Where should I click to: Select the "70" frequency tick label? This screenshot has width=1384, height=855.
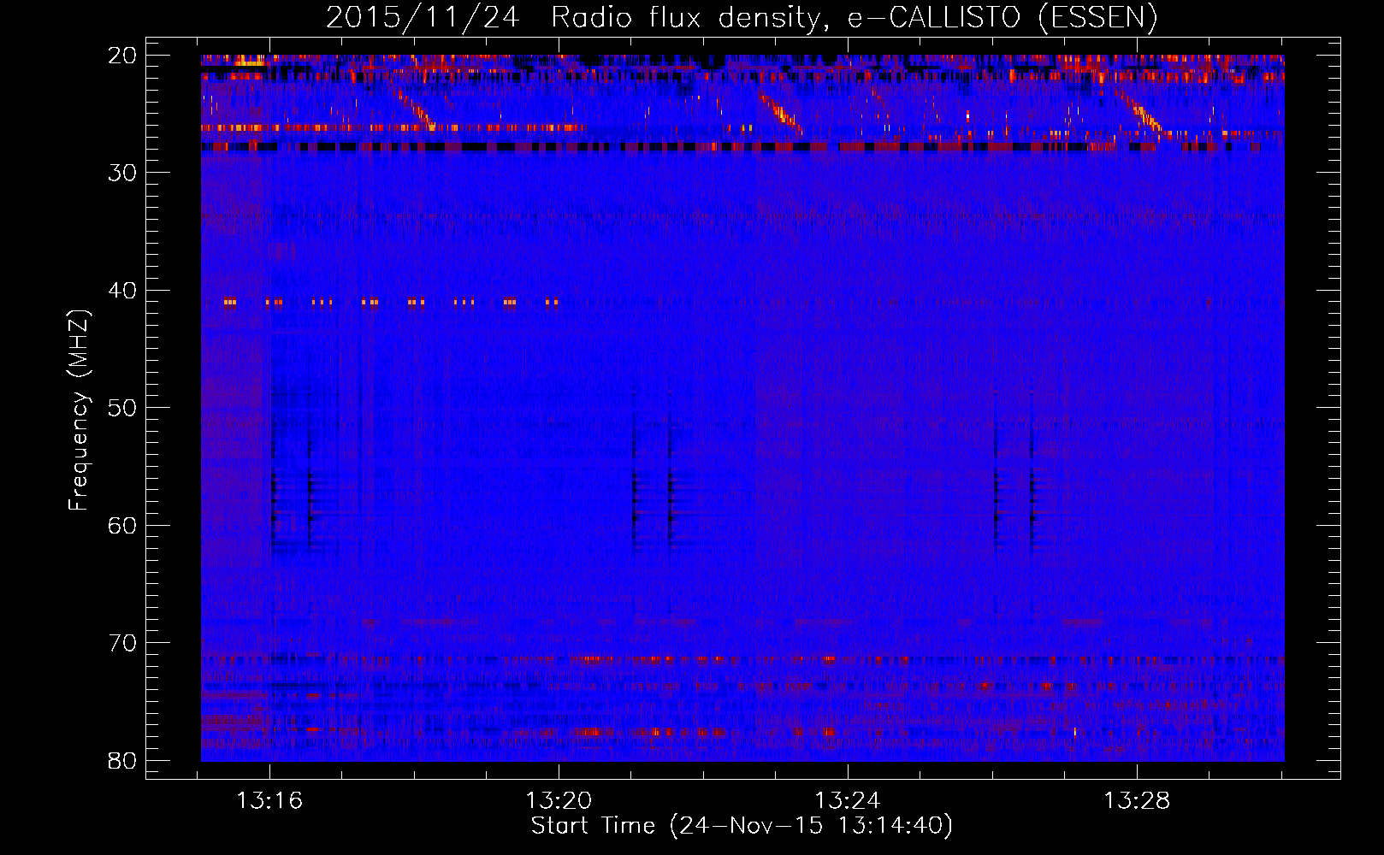pos(123,643)
